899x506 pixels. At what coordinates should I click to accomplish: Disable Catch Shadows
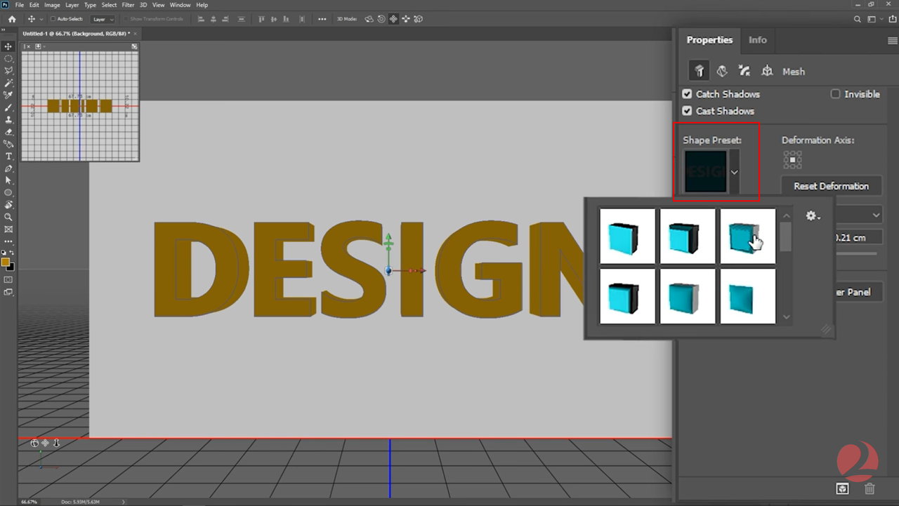687,93
